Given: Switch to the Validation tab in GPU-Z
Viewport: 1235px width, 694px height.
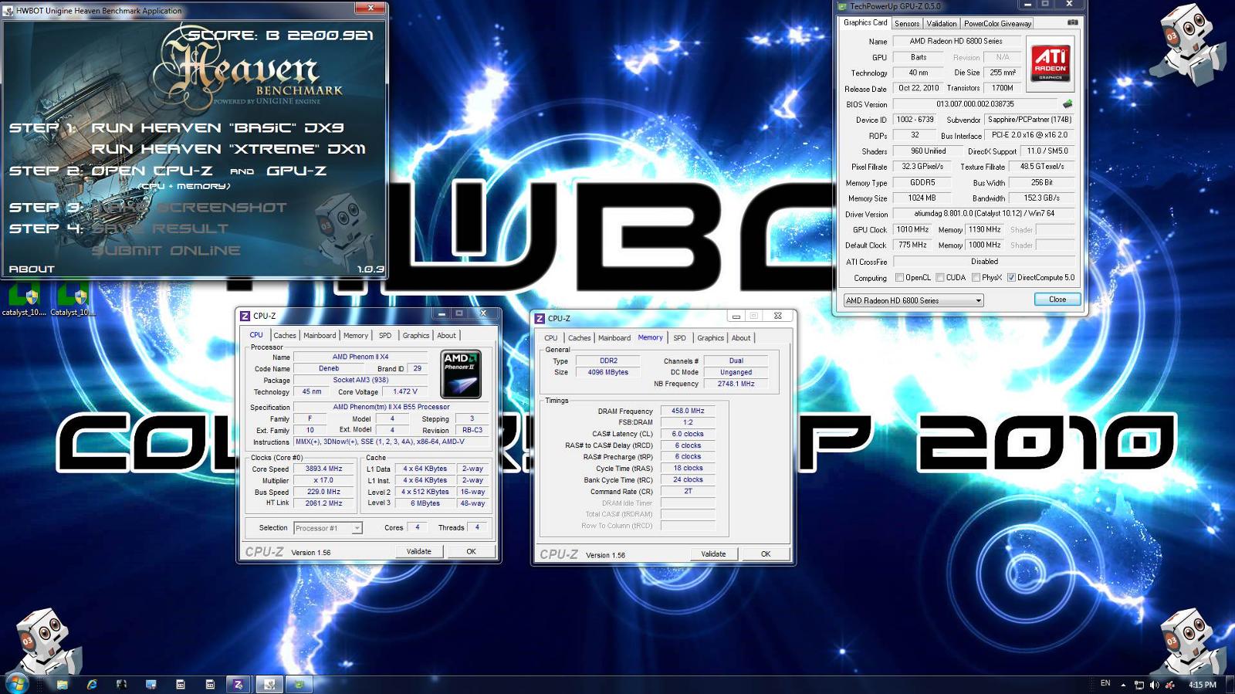Looking at the screenshot, I should click(x=942, y=24).
